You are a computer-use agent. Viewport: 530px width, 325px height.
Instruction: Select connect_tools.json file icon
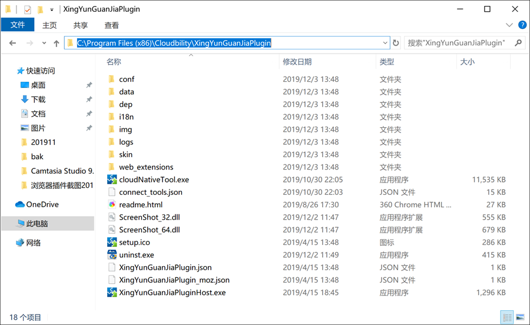(x=112, y=192)
